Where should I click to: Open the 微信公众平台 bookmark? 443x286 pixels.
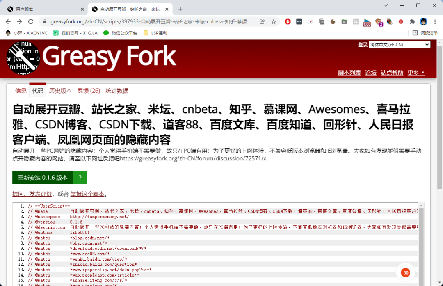(x=120, y=33)
